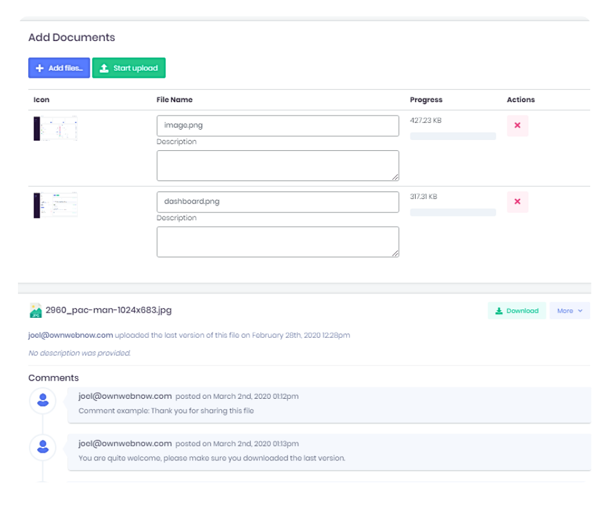Click the progress bar for image.png

point(453,135)
